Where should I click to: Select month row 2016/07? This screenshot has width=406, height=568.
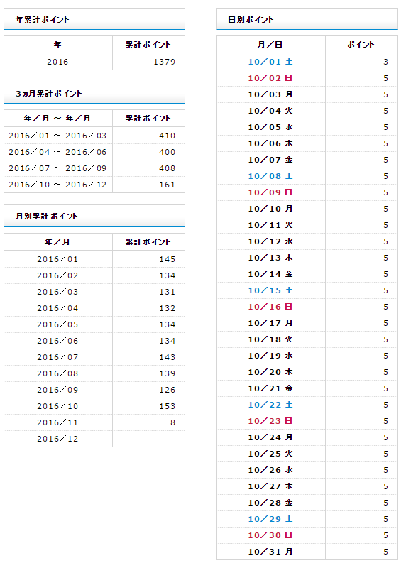click(94, 357)
